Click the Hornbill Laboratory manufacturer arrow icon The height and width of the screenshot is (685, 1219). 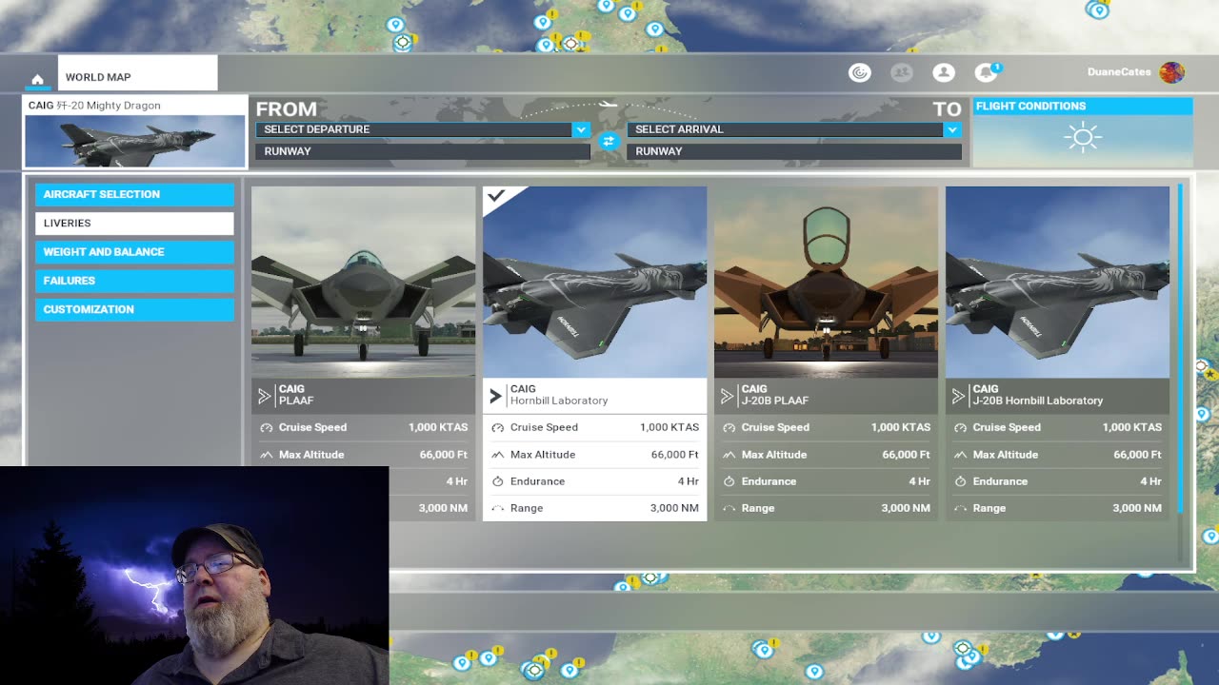pyautogui.click(x=495, y=396)
